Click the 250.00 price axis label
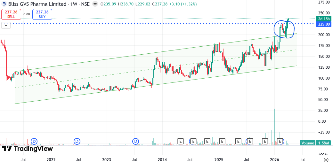Screen dimensions: 333x162 pos(324,13)
